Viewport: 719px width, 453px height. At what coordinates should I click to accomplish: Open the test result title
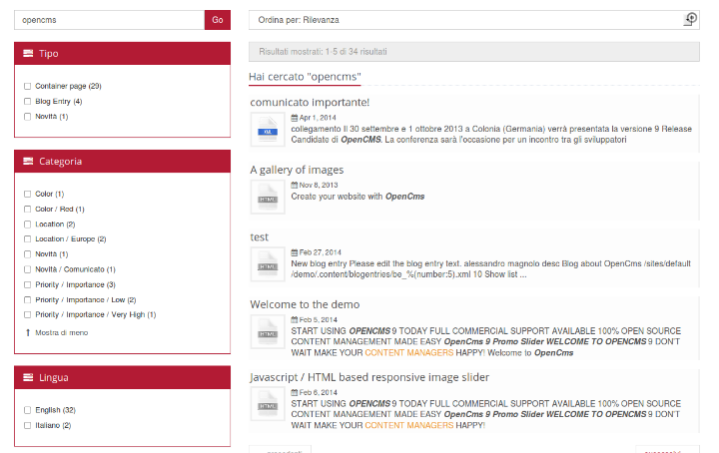tap(259, 236)
